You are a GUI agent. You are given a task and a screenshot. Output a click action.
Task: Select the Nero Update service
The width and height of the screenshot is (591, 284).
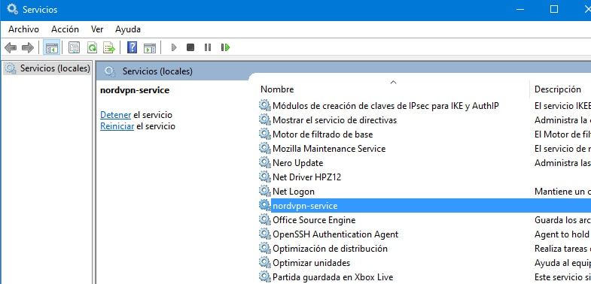click(x=298, y=163)
